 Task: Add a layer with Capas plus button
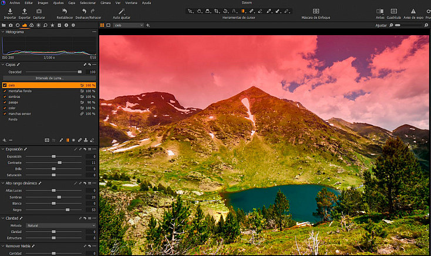pos(4,140)
